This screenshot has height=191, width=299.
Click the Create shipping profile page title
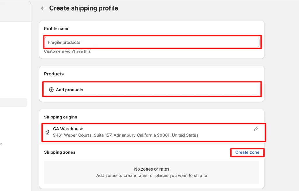(x=84, y=8)
